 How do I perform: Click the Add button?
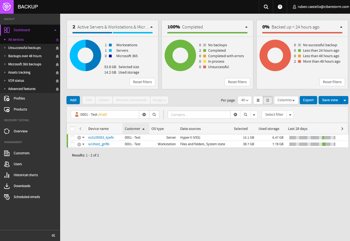pos(73,100)
